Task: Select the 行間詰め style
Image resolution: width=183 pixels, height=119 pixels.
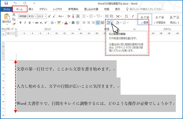Action: [x=160, y=19]
